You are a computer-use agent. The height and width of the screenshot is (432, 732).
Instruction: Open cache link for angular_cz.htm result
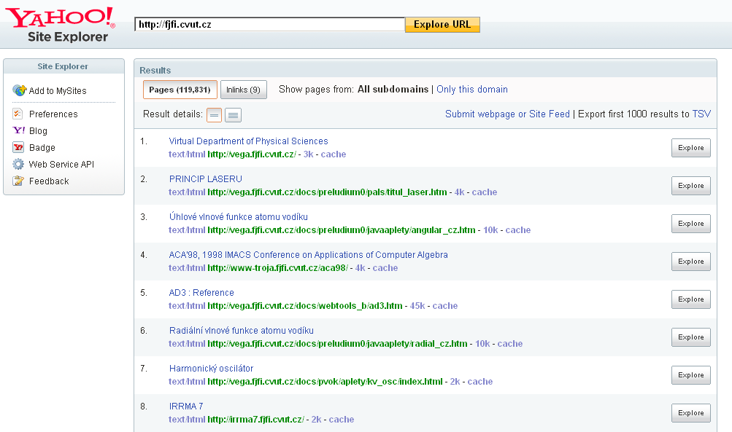(517, 229)
